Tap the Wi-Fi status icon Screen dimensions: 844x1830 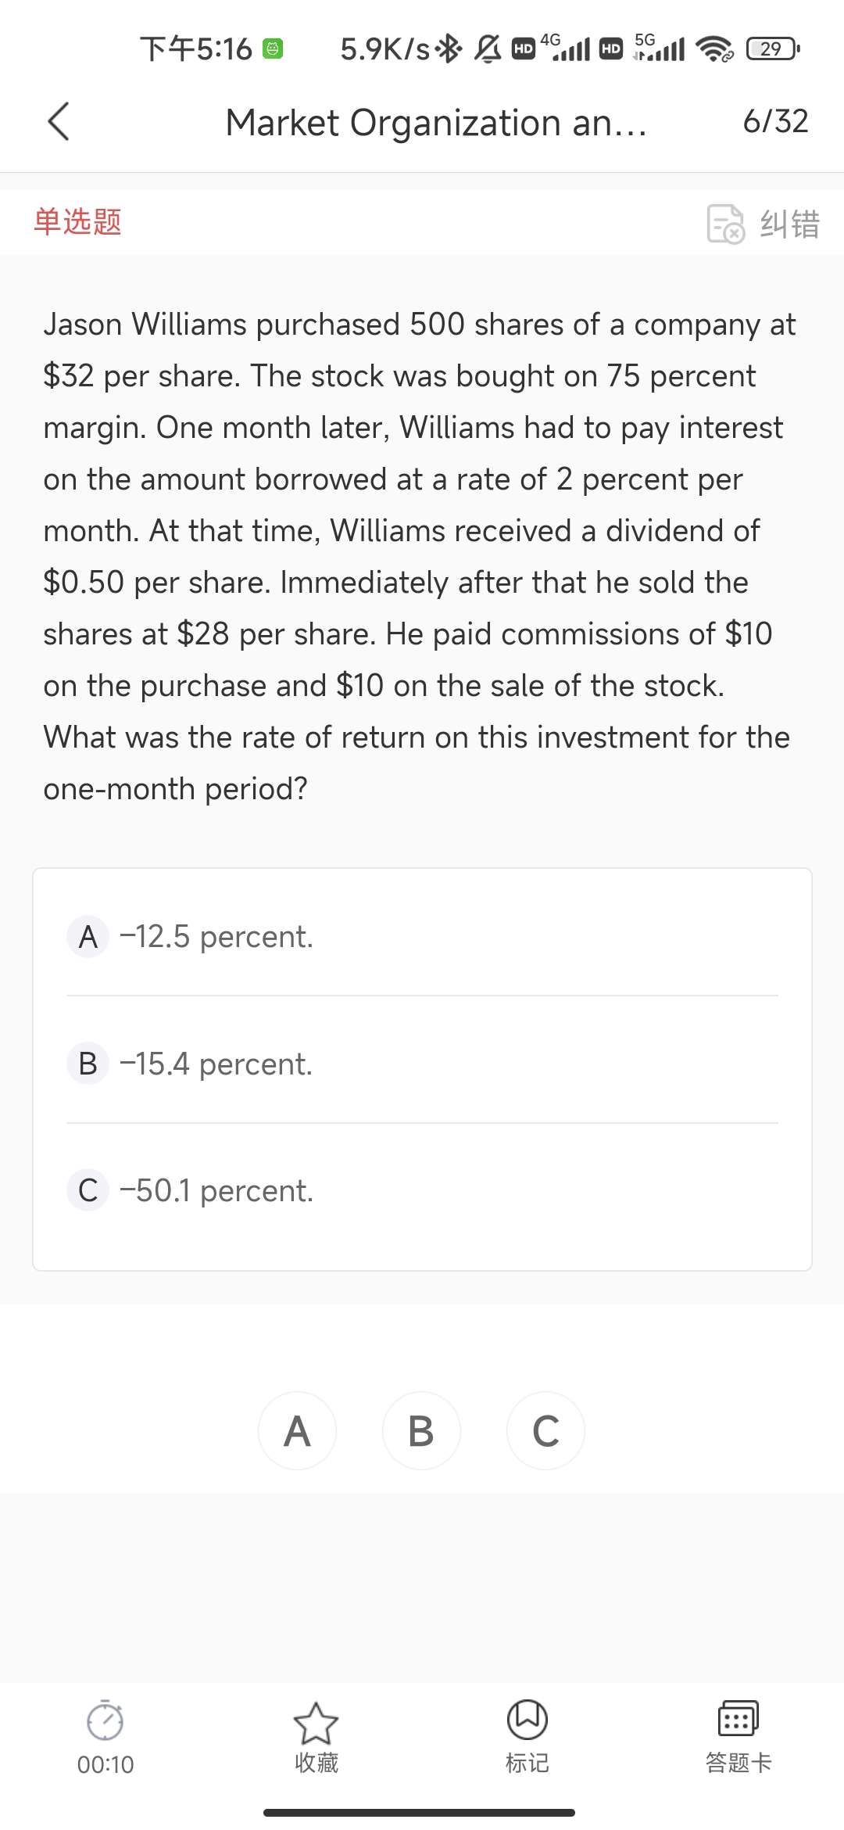[x=714, y=49]
